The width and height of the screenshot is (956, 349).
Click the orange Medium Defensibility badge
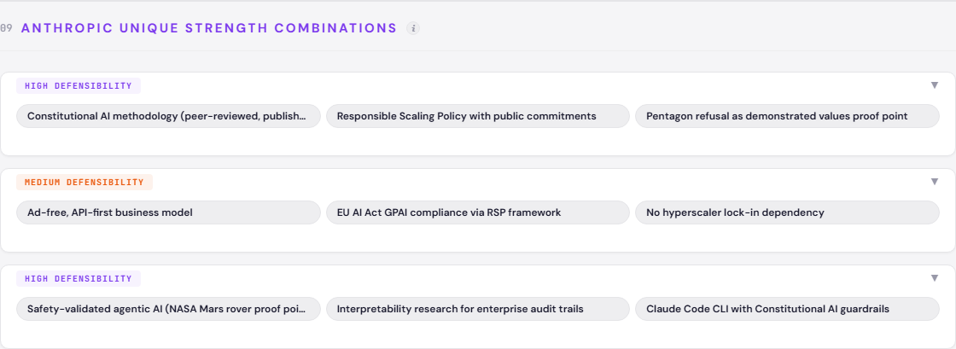coord(84,183)
